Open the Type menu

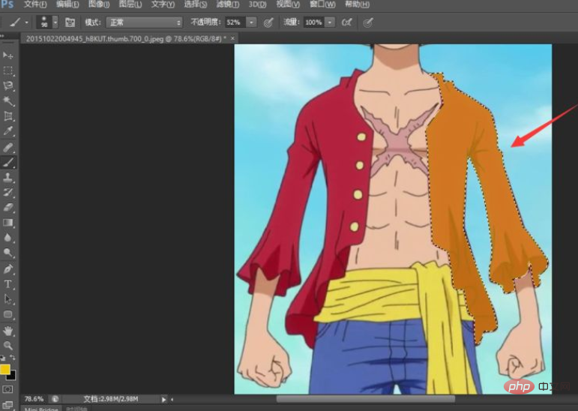pos(163,4)
